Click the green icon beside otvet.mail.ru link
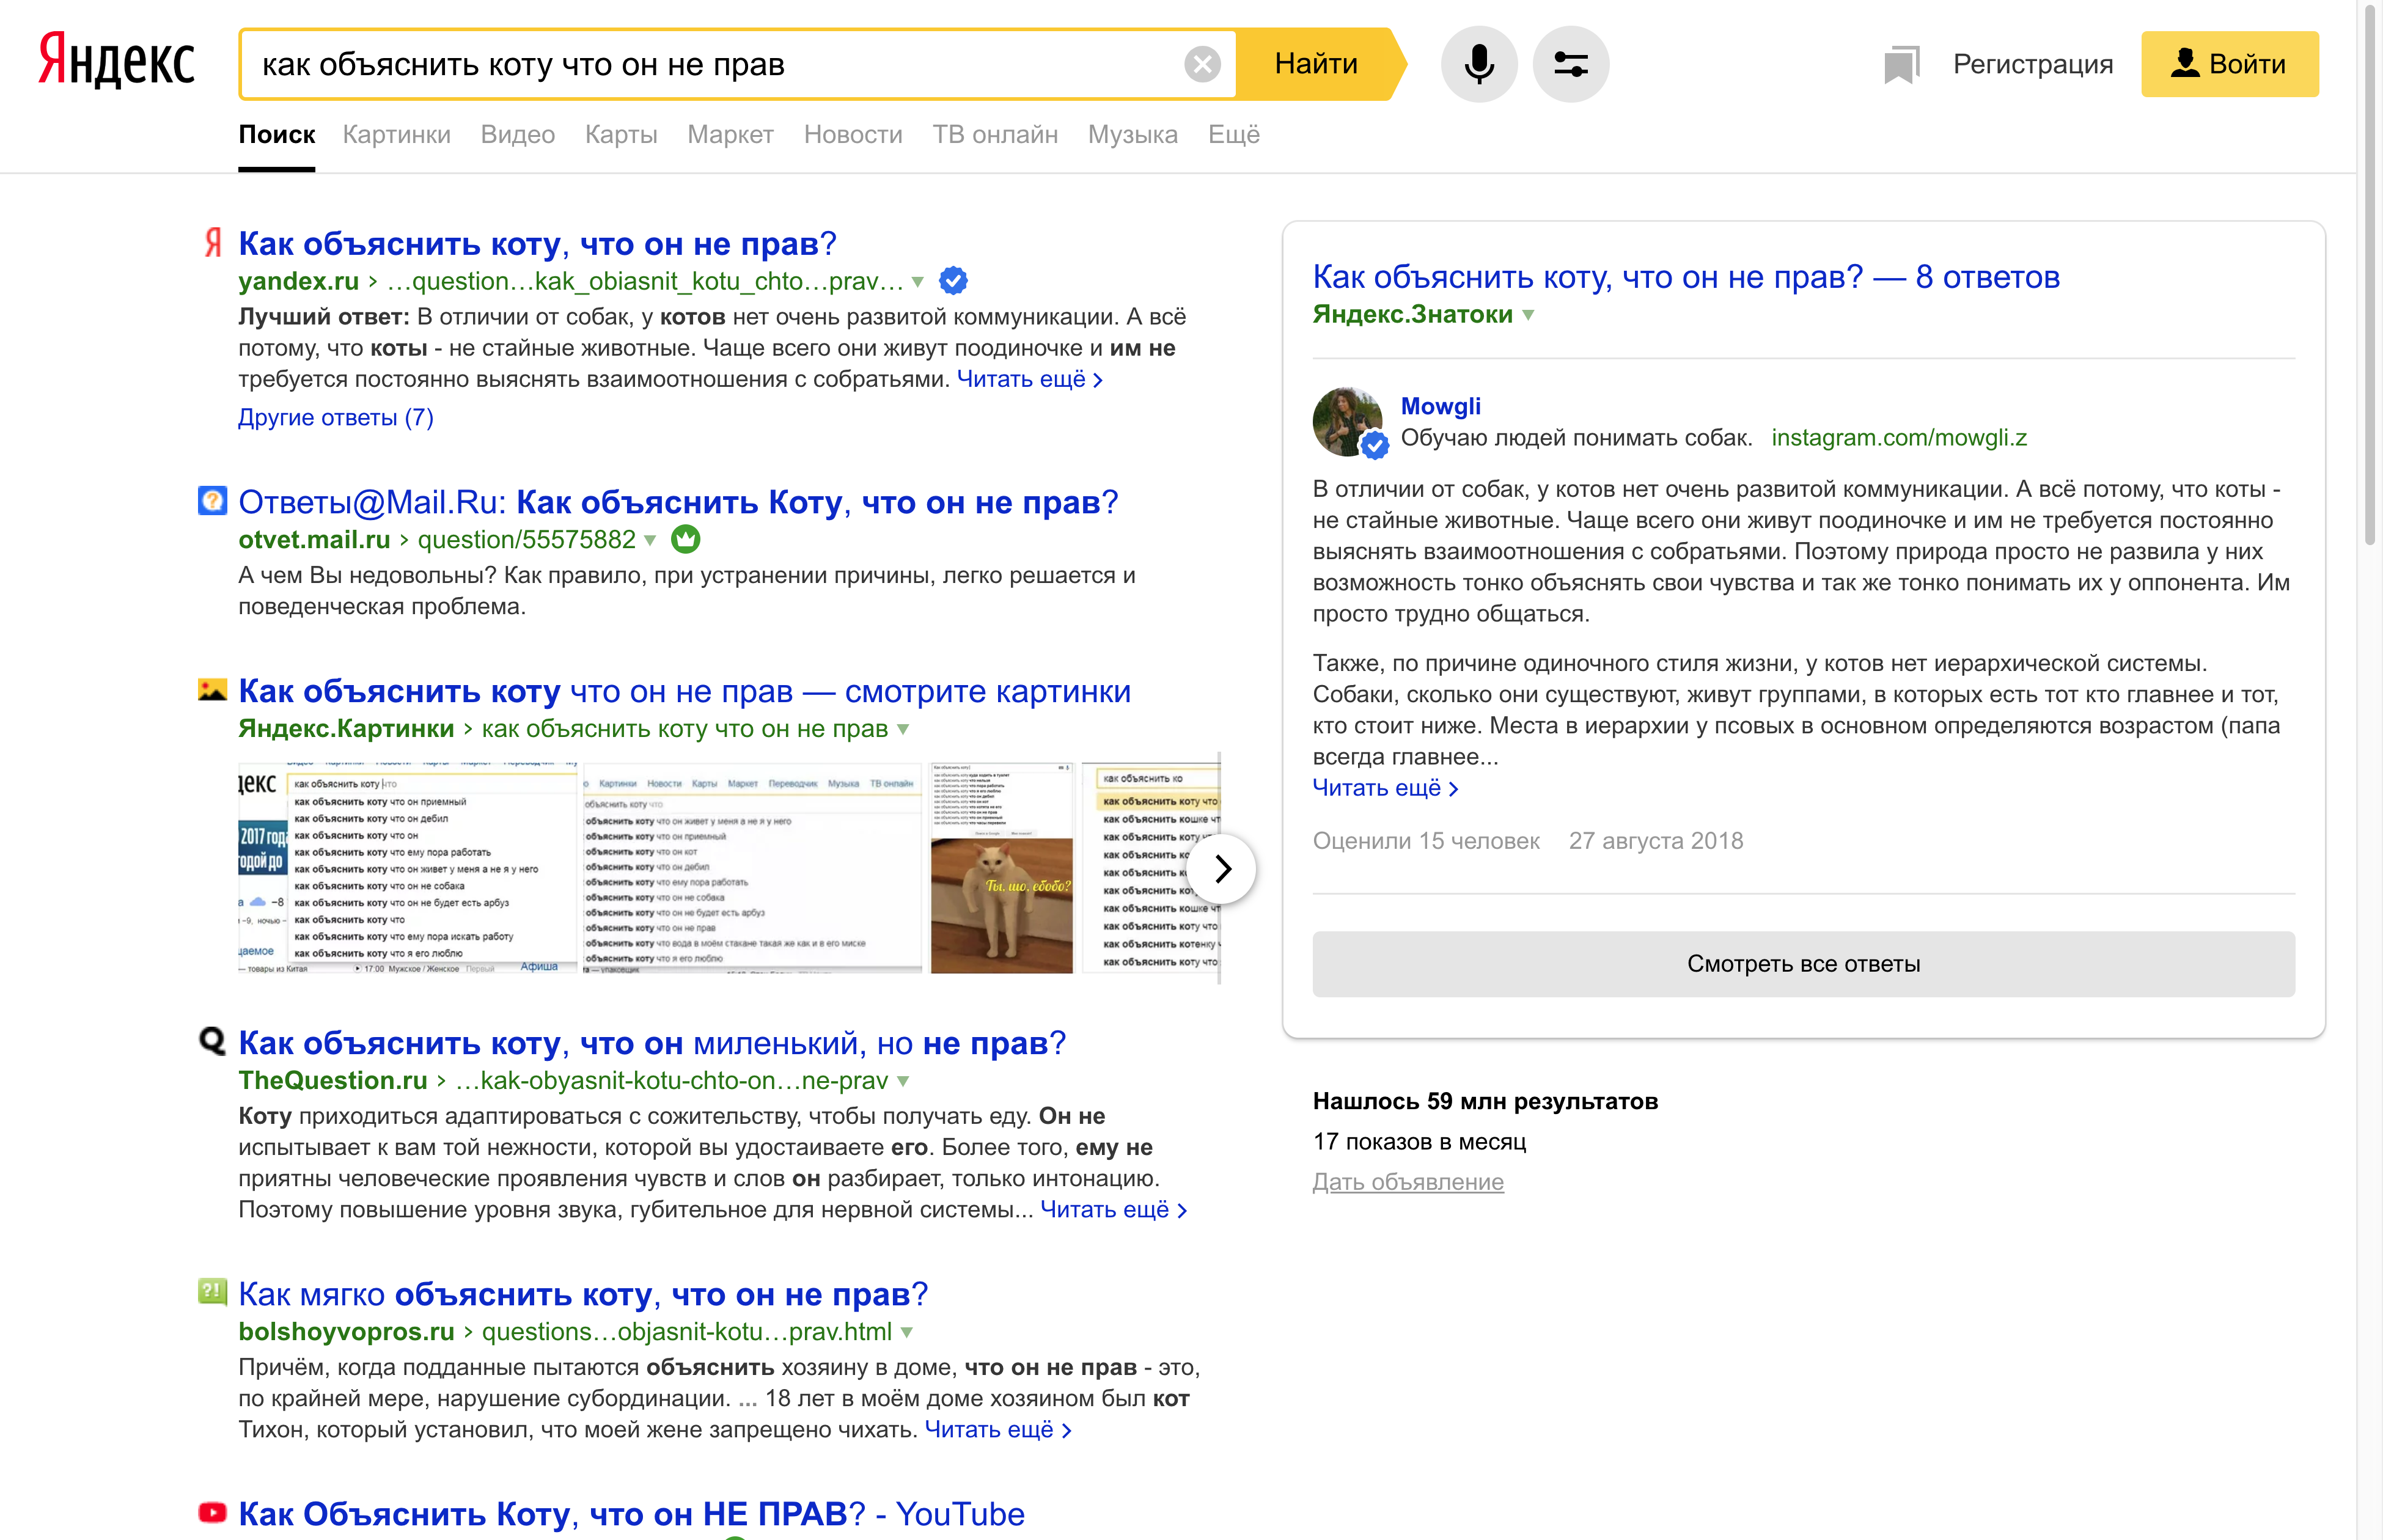 pyautogui.click(x=685, y=539)
